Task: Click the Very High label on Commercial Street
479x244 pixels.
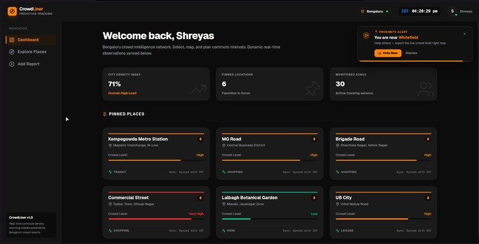Action: pos(196,214)
